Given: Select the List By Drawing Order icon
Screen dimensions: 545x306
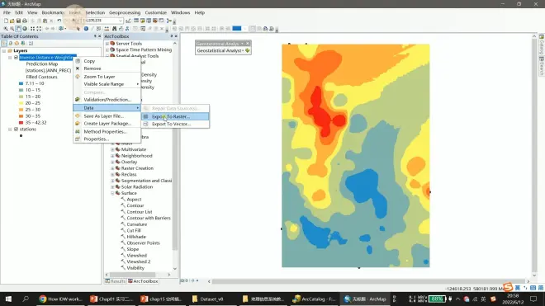Looking at the screenshot, I should 4,44.
